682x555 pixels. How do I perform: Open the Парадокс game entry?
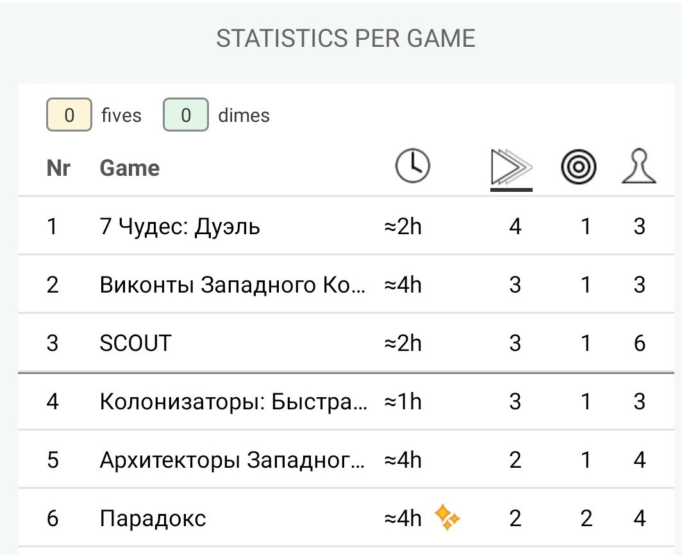153,518
